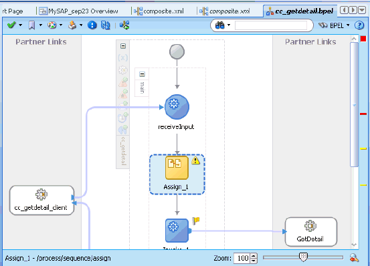Viewport: 370px width, 266px height.
Task: Click the zoom slider thumb
Action: tap(303, 257)
